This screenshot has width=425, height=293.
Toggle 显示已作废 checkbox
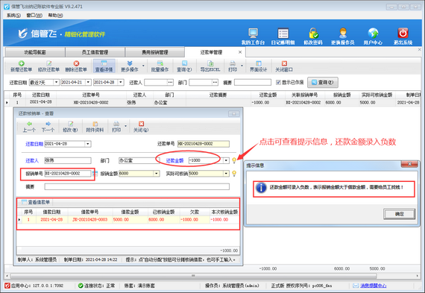coord(278,82)
